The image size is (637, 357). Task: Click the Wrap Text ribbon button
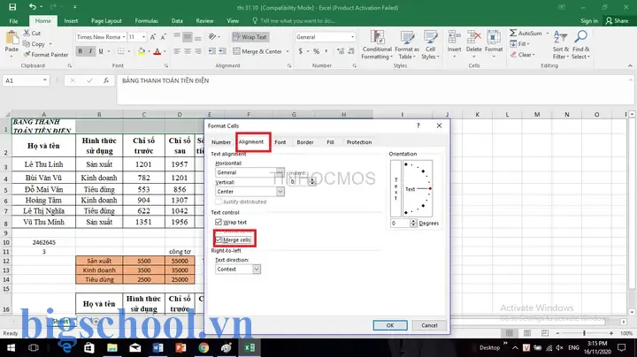point(250,37)
